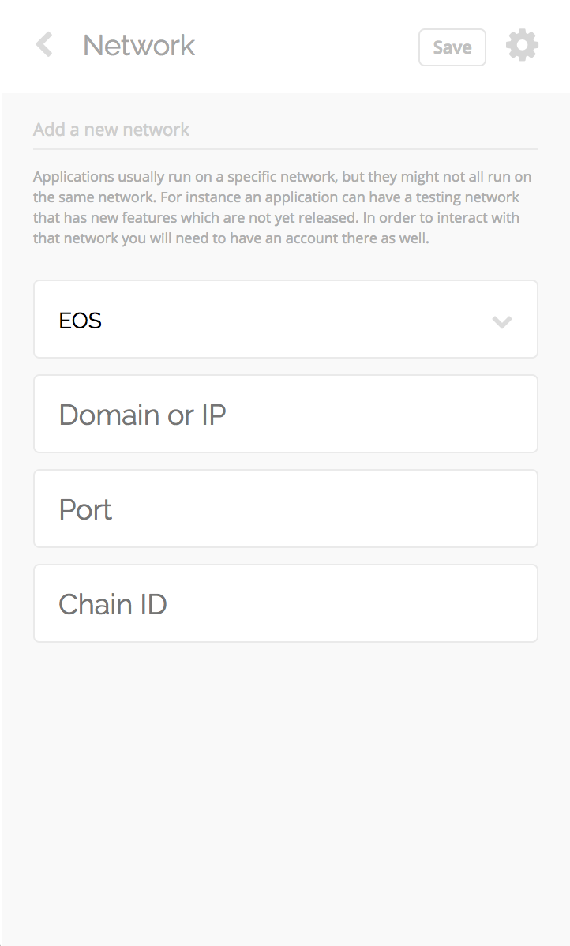Save the new network settings
Viewport: 570px width, 946px height.
pyautogui.click(x=452, y=47)
